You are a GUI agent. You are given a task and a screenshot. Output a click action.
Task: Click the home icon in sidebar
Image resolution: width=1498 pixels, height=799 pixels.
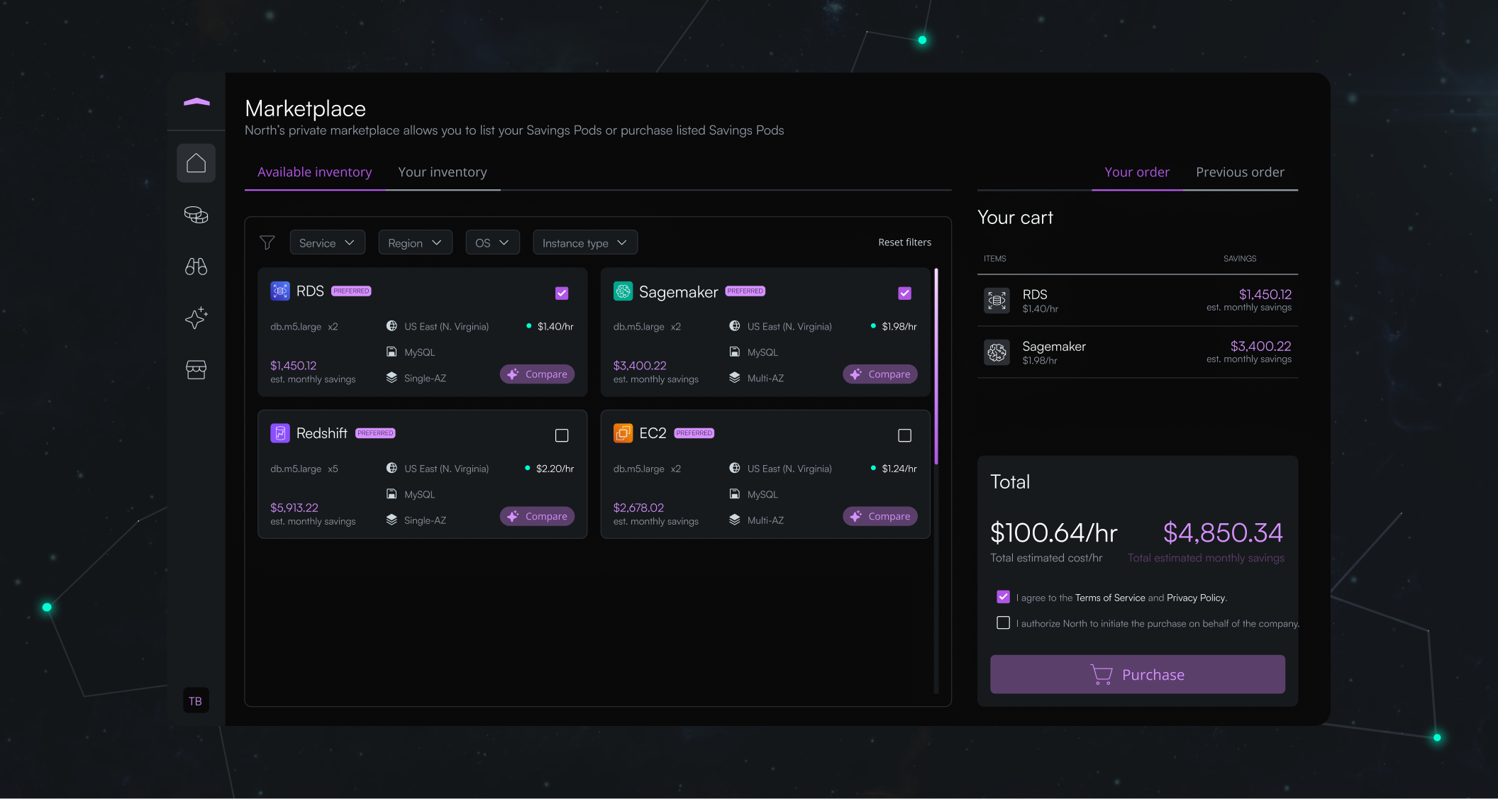coord(196,163)
